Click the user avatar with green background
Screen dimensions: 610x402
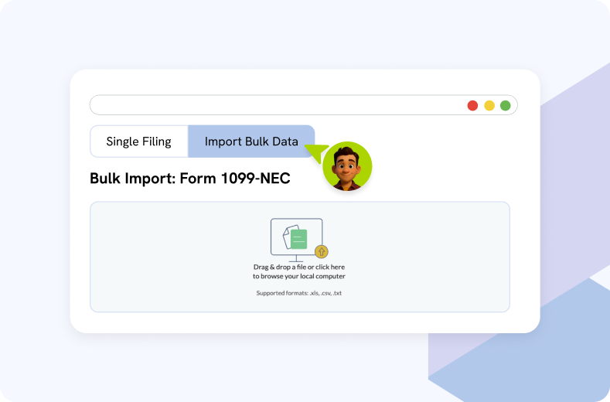coord(347,166)
